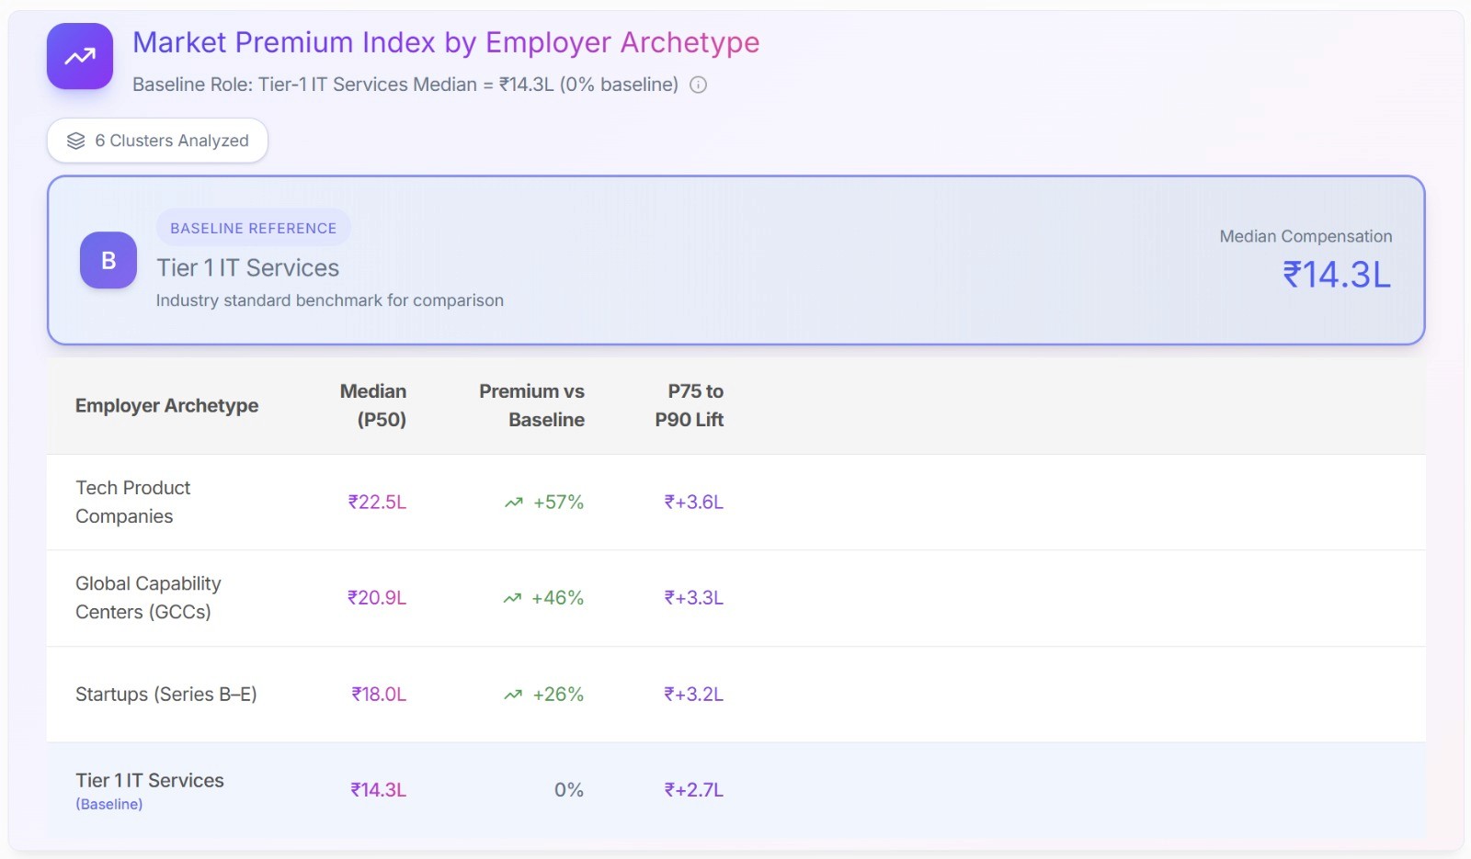Click the Market Premium Index title
Viewport: 1471px width, 859px height.
point(445,42)
